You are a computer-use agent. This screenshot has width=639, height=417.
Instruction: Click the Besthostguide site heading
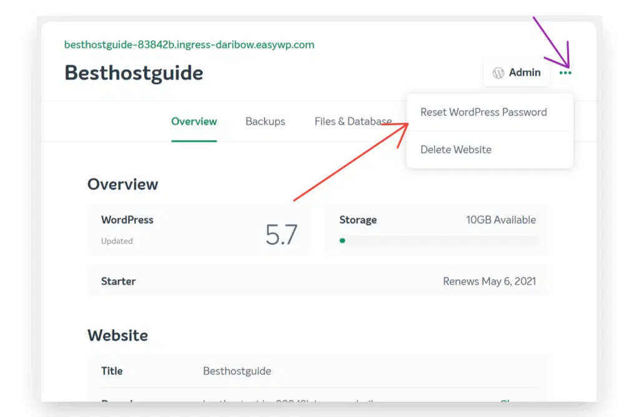pyautogui.click(x=134, y=74)
